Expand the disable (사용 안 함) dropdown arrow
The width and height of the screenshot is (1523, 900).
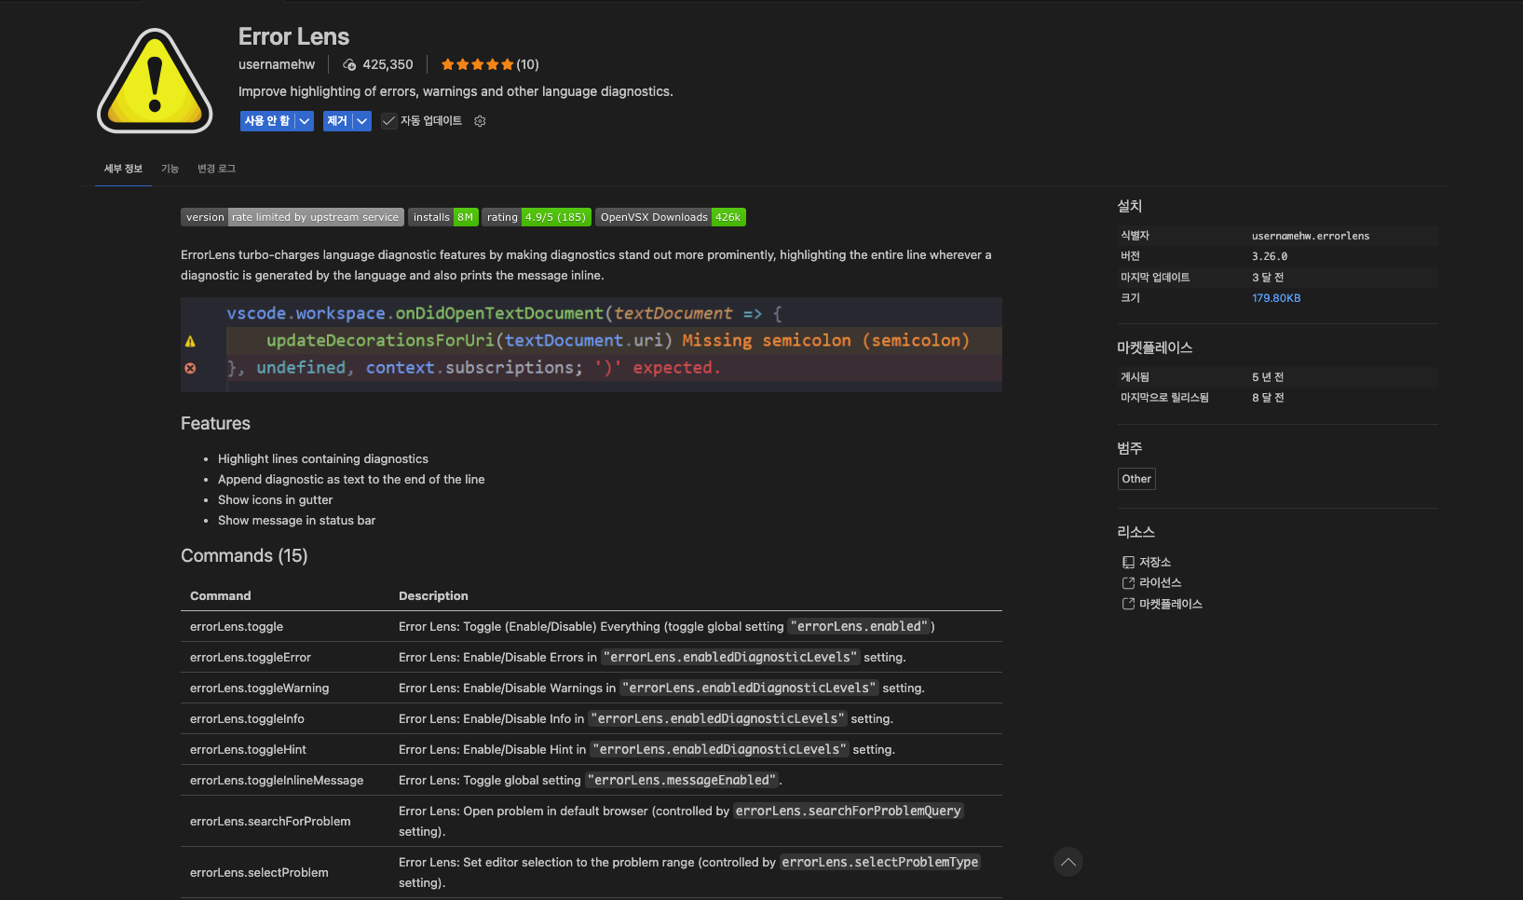pyautogui.click(x=304, y=121)
